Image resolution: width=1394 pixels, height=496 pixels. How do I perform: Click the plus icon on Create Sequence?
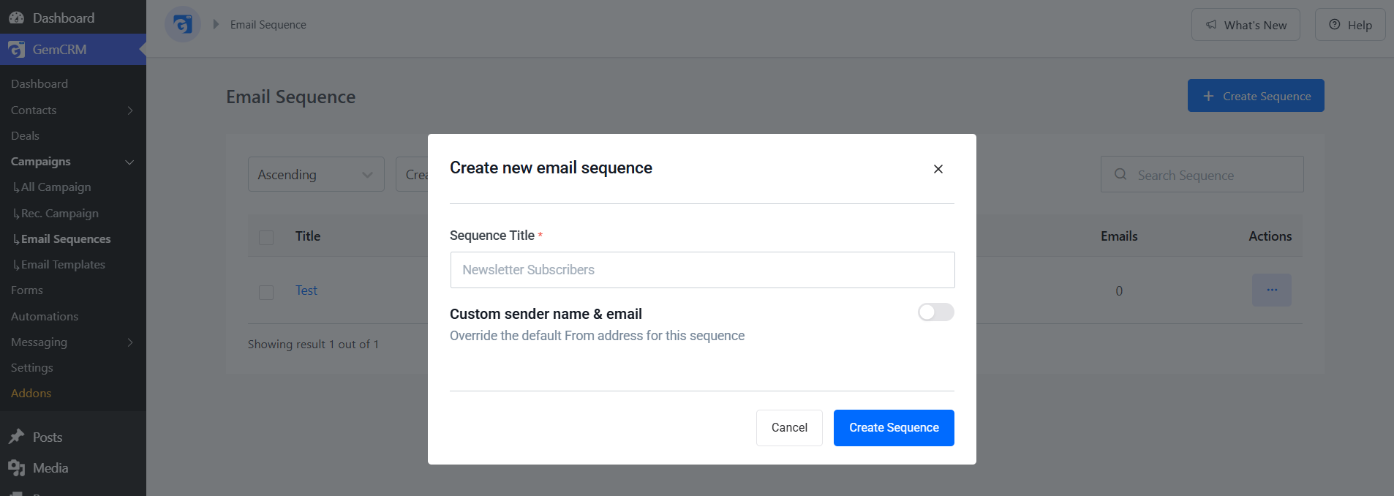click(1208, 96)
